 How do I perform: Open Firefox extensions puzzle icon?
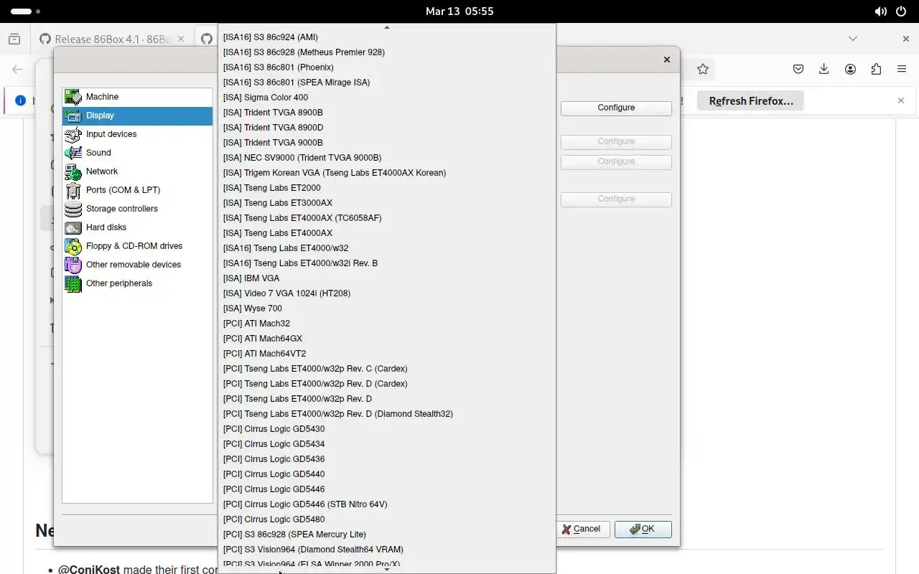click(876, 69)
